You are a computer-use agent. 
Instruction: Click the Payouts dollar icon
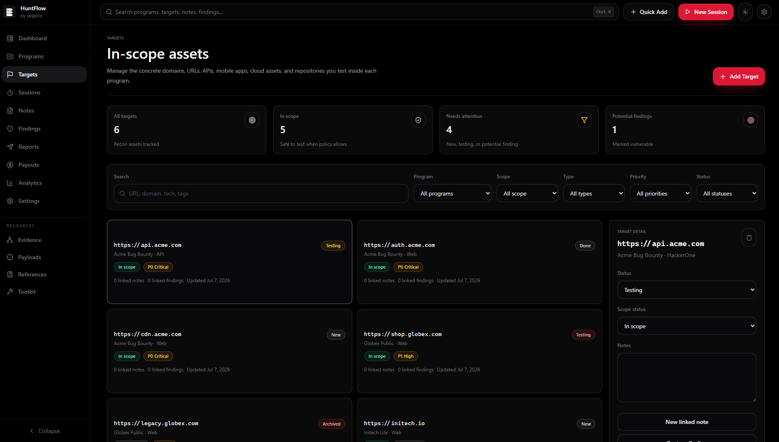10,165
